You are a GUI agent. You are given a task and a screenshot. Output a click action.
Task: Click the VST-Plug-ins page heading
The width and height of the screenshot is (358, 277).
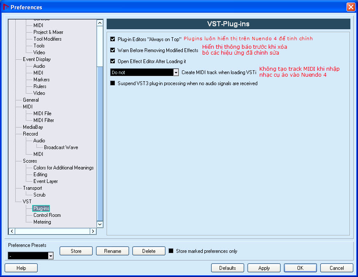pyautogui.click(x=229, y=24)
